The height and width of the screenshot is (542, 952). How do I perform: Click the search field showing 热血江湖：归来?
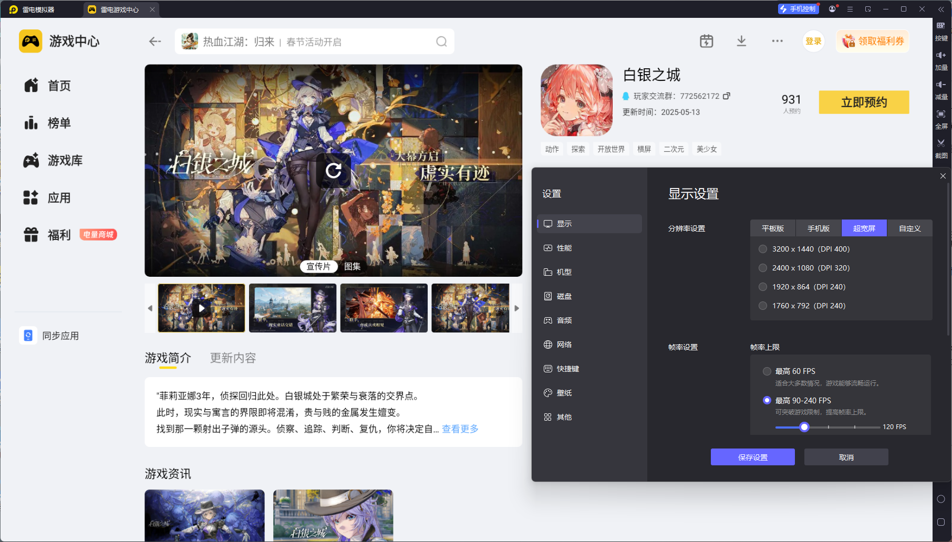pyautogui.click(x=314, y=41)
